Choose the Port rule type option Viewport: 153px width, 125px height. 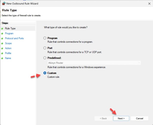pyautogui.click(x=45, y=48)
